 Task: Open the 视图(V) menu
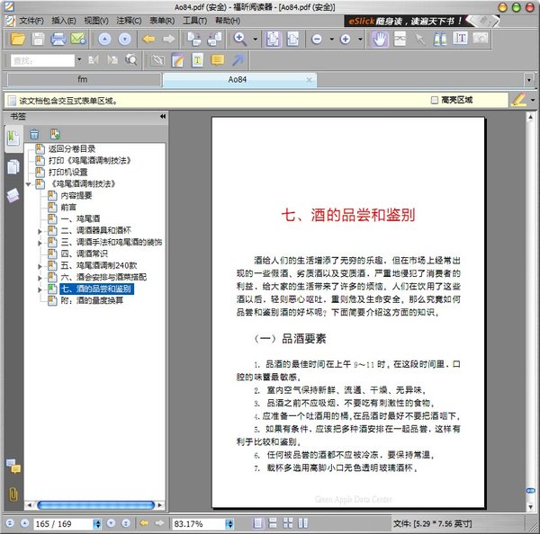pyautogui.click(x=96, y=21)
